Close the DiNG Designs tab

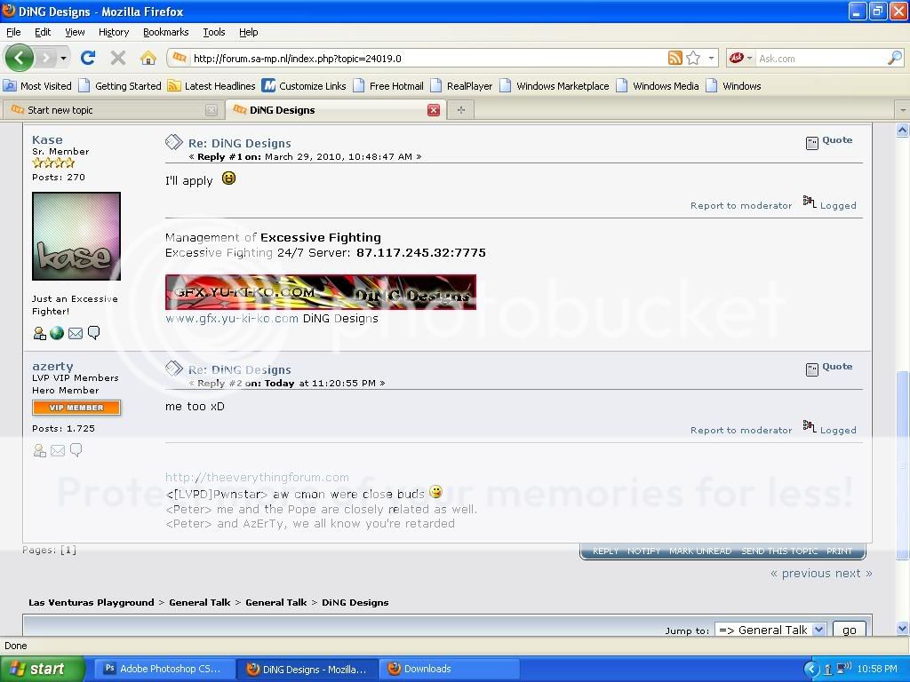click(434, 110)
